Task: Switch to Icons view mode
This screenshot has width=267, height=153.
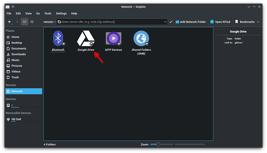Action: [25, 22]
